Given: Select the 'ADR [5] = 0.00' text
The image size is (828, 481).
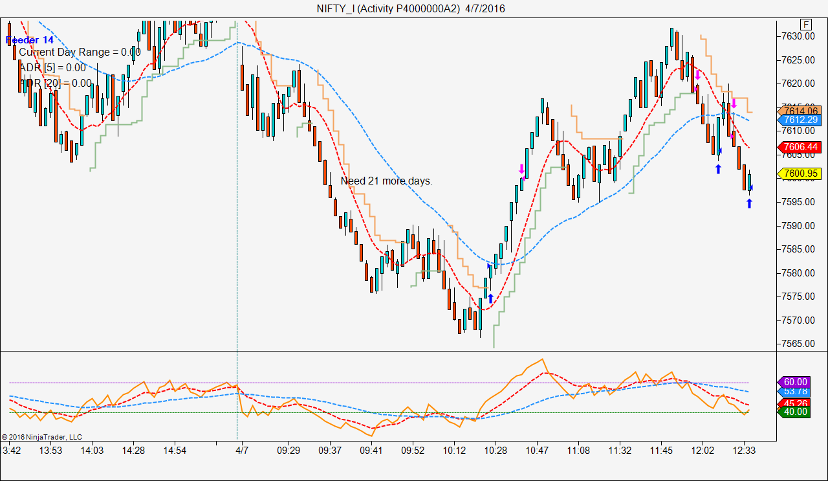Looking at the screenshot, I should 52,67.
